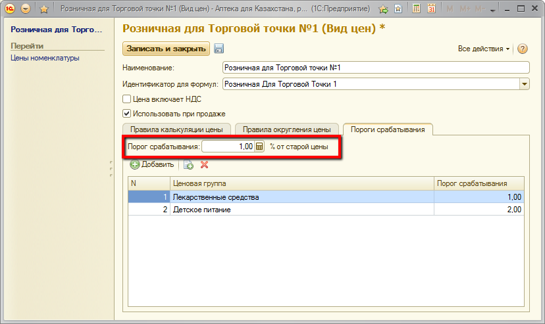Switch to "Правила округления цены" tab
The image size is (545, 324).
pos(286,129)
